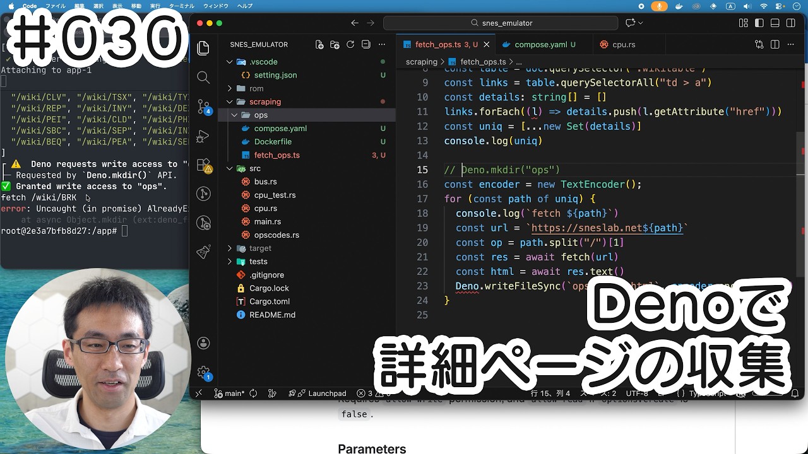Go forward in editor navigation history
Screen dimensions: 808x454
[371, 23]
